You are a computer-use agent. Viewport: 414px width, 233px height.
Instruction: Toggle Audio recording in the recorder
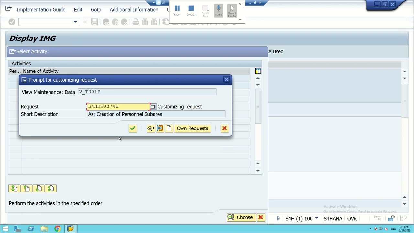pos(218,10)
